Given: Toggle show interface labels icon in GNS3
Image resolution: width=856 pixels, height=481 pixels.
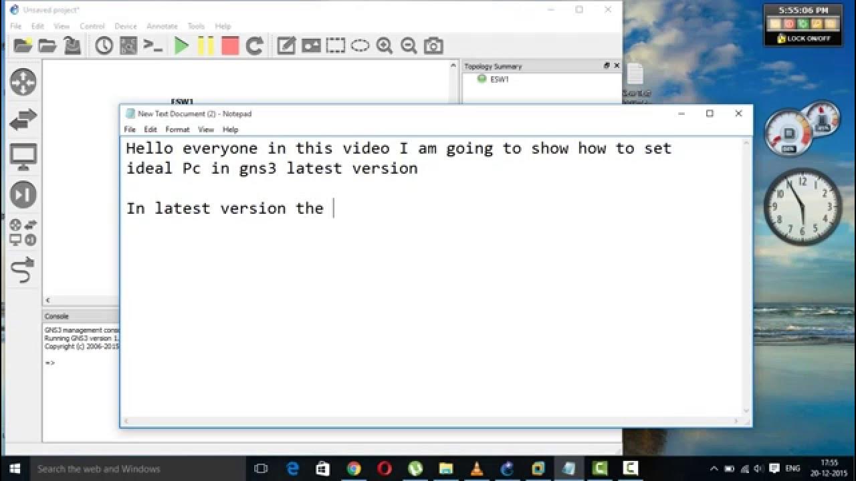Looking at the screenshot, I should pos(128,45).
